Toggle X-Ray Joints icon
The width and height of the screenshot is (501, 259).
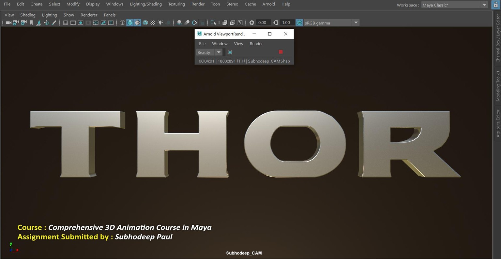coord(240,22)
